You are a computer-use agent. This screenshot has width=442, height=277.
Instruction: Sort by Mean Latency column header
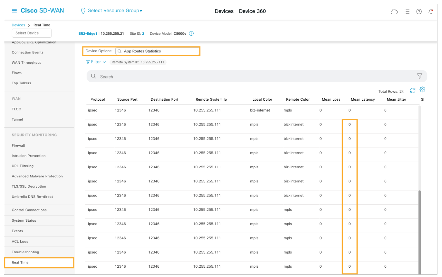pyautogui.click(x=363, y=99)
